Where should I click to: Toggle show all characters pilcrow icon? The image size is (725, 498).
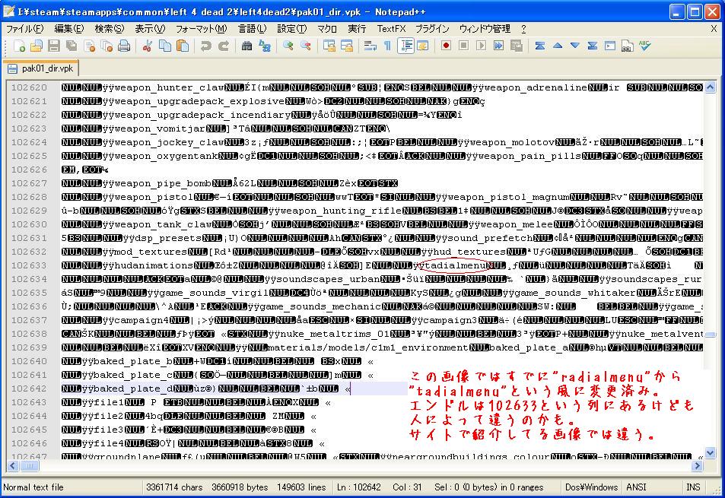(387, 46)
